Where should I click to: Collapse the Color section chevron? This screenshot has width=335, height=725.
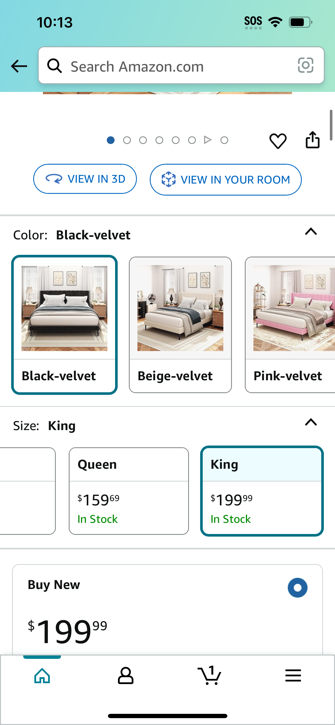(x=311, y=231)
